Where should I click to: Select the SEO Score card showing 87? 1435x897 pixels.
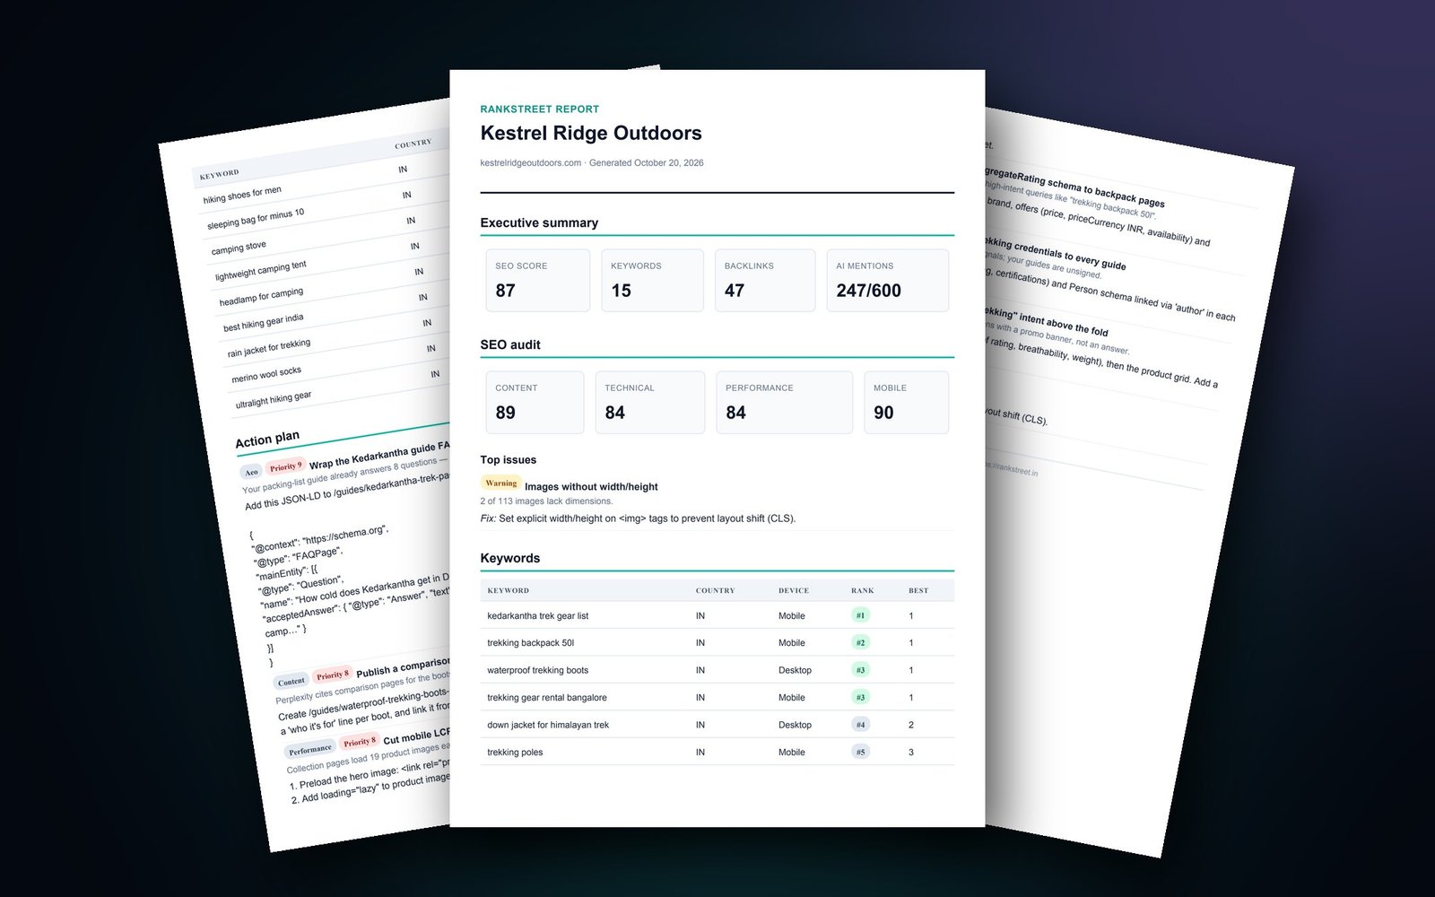click(538, 281)
